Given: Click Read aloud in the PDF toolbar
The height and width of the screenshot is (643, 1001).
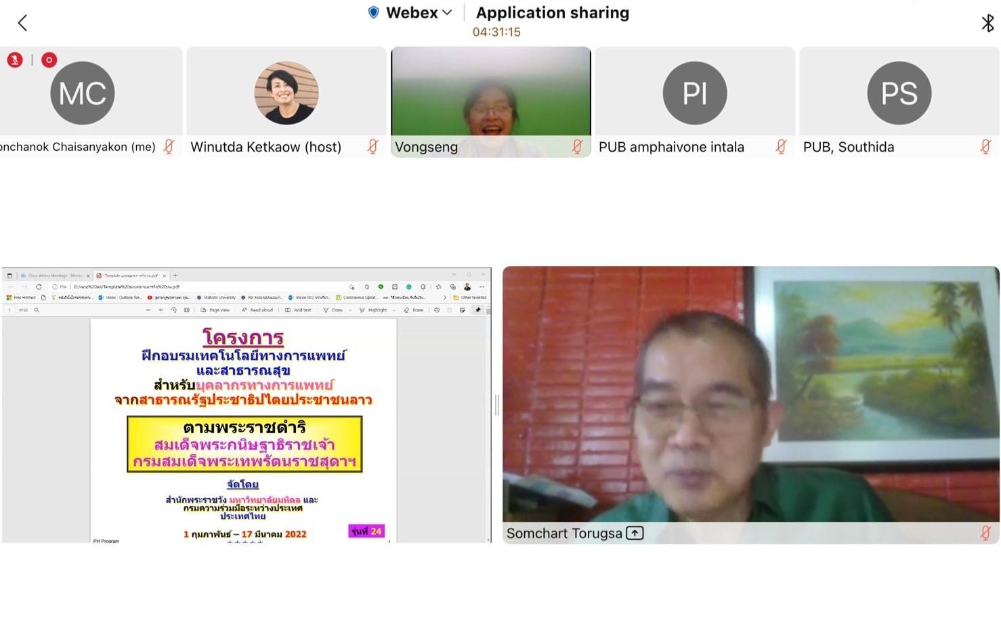Looking at the screenshot, I should (x=257, y=310).
